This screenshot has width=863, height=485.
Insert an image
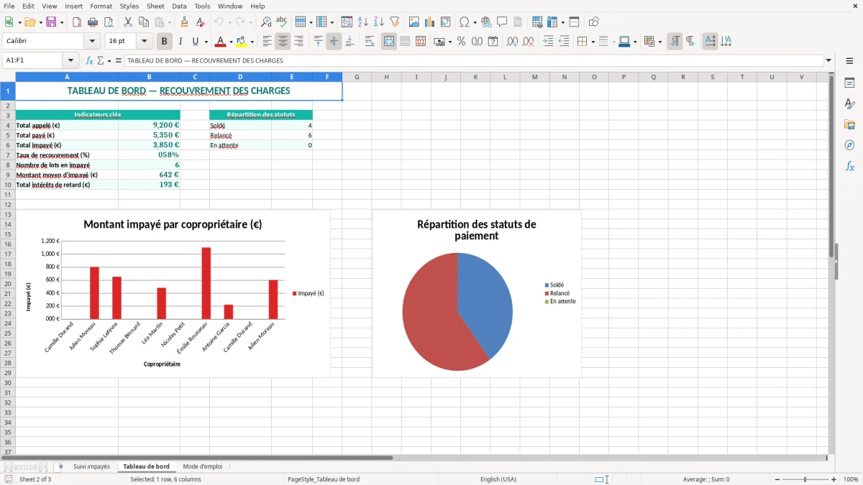pyautogui.click(x=414, y=22)
